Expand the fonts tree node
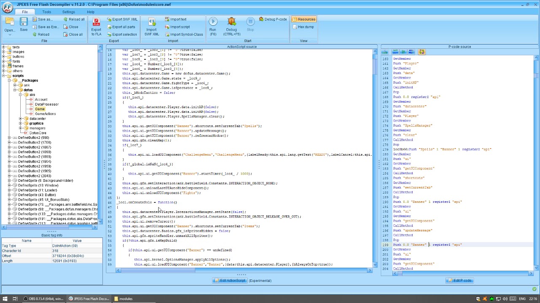 [3, 61]
